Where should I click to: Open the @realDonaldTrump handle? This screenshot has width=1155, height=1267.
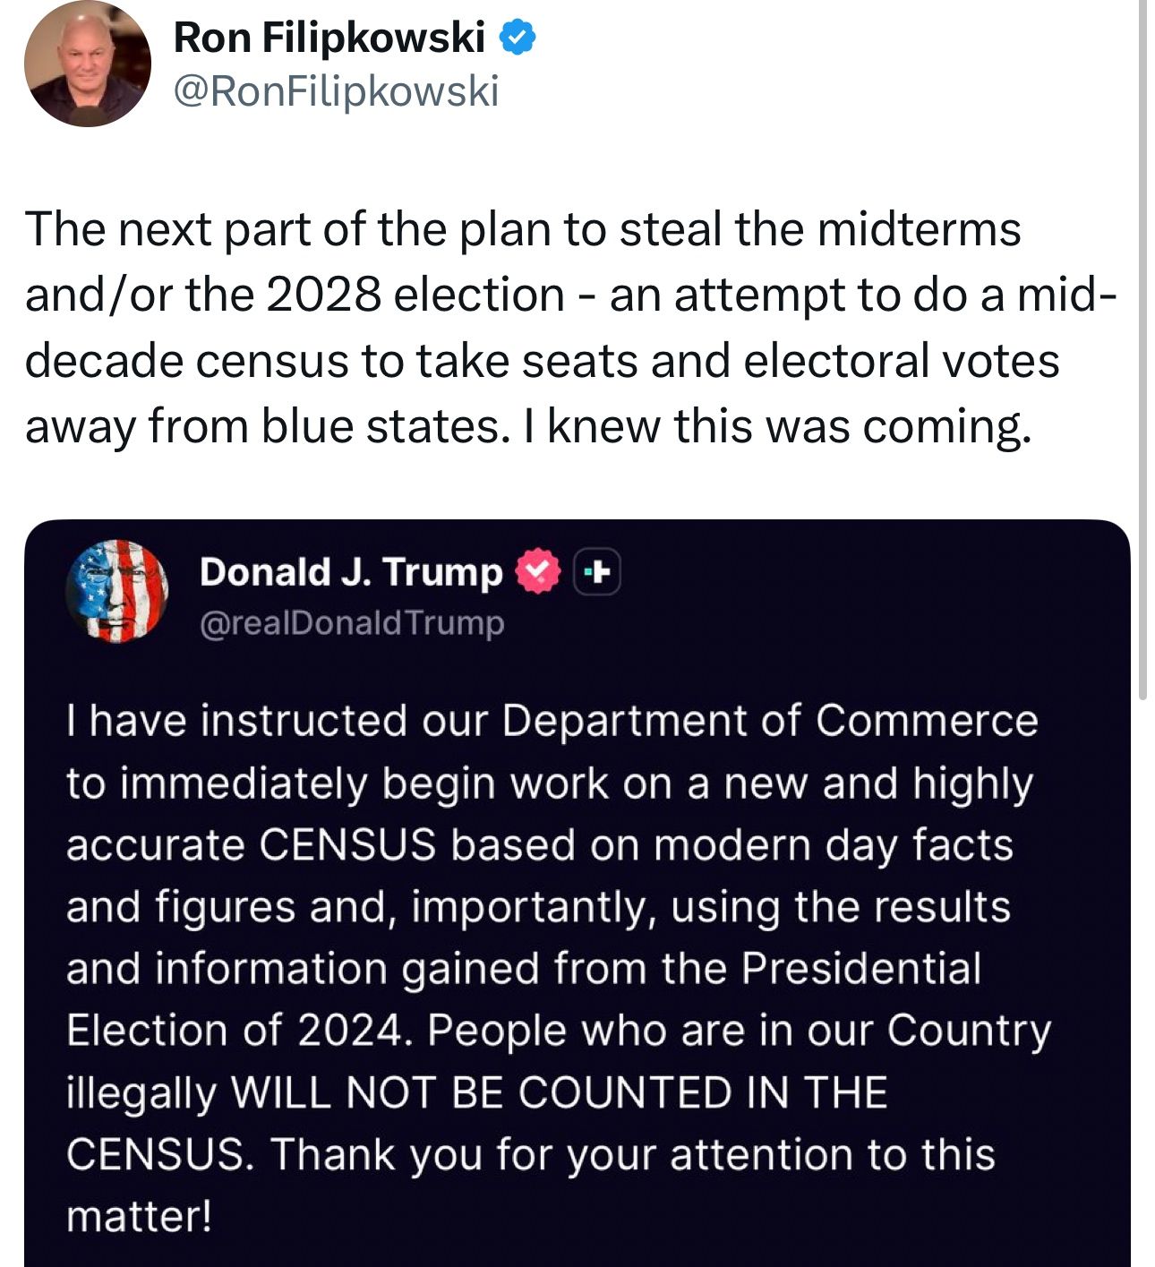pos(352,623)
